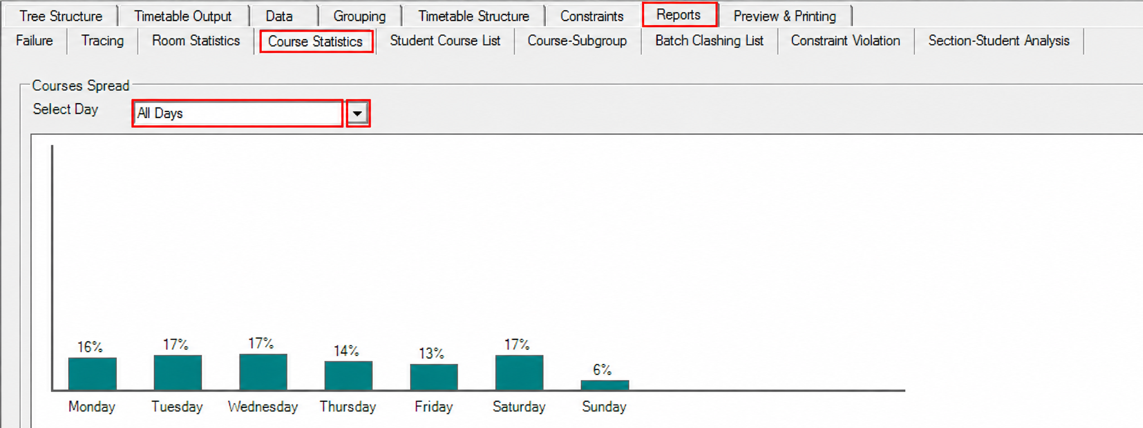1143x428 pixels.
Task: View the Constraint Violation sub-tab
Action: tap(846, 41)
